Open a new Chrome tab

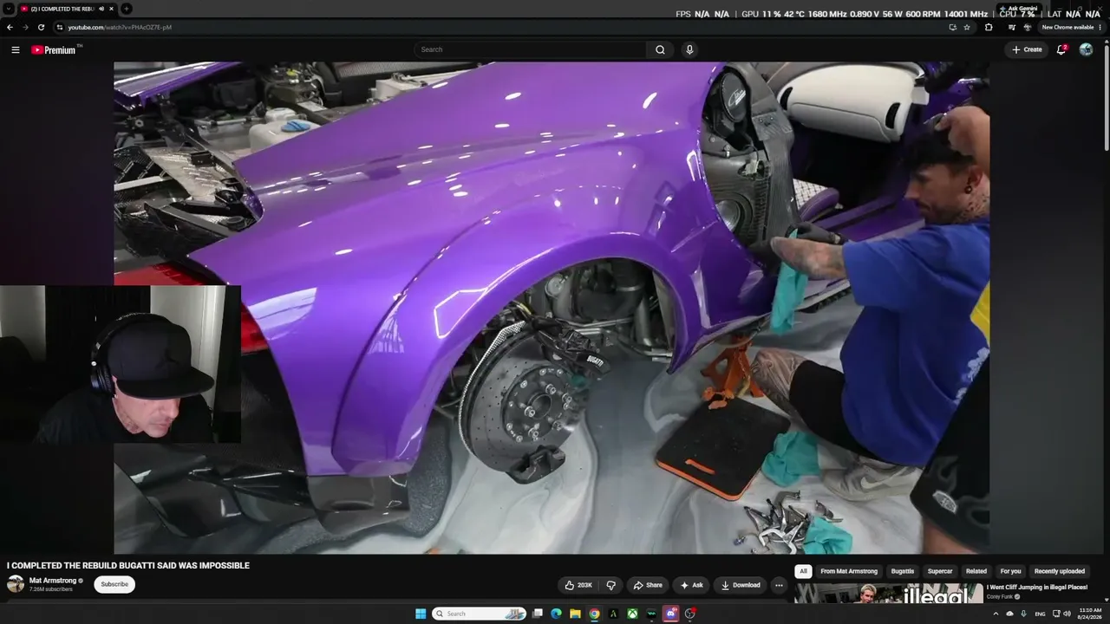[x=127, y=9]
